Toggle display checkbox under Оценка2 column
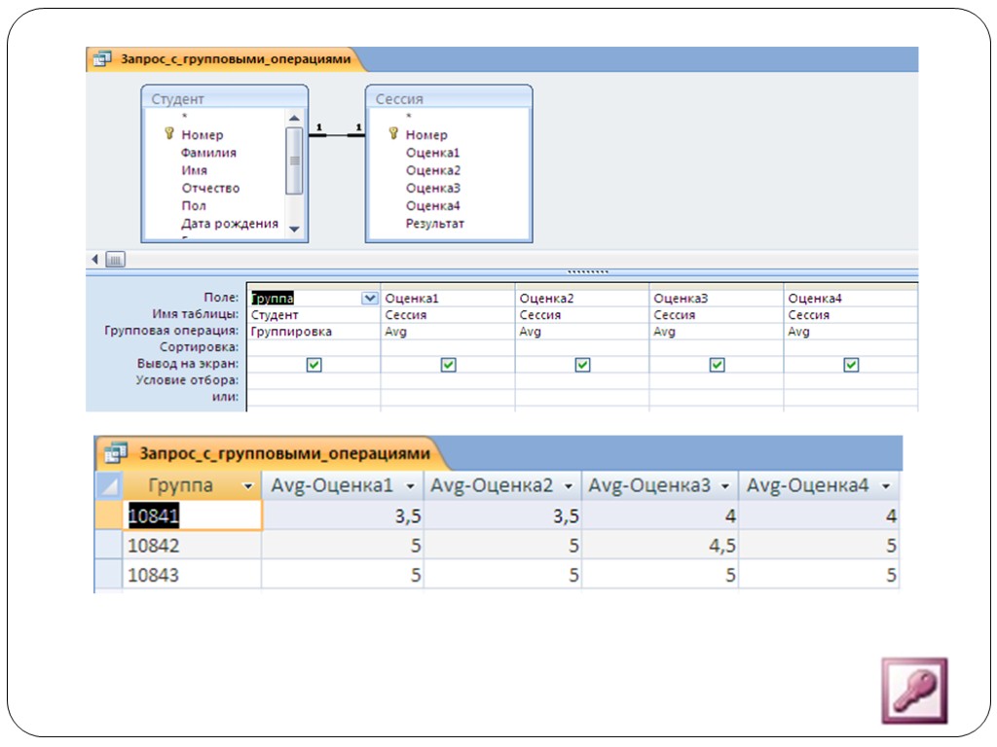 point(582,365)
